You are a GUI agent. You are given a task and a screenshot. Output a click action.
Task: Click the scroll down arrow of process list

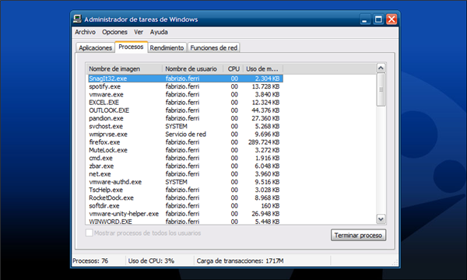(381, 219)
